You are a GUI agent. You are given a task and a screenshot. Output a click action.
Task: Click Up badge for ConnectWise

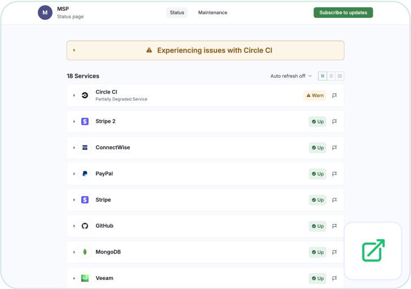pyautogui.click(x=317, y=148)
